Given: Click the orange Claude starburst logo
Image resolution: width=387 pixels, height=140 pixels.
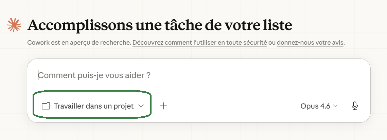Looking at the screenshot, I should [14, 25].
